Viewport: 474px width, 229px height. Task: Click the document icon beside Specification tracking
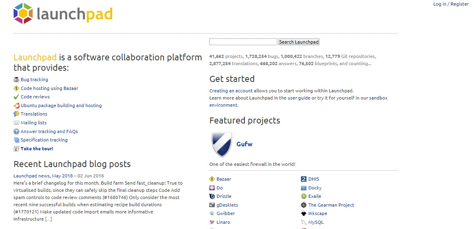click(x=16, y=140)
